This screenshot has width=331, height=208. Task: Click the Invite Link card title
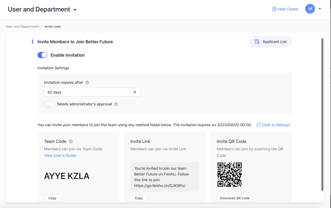tap(140, 141)
